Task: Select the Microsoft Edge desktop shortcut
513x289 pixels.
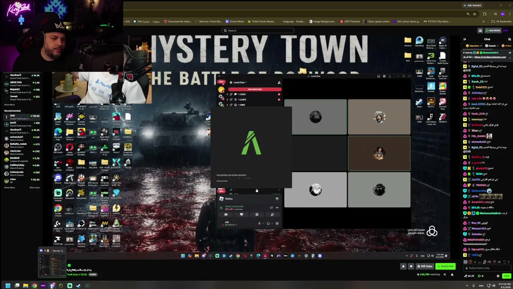Action: coord(58,134)
